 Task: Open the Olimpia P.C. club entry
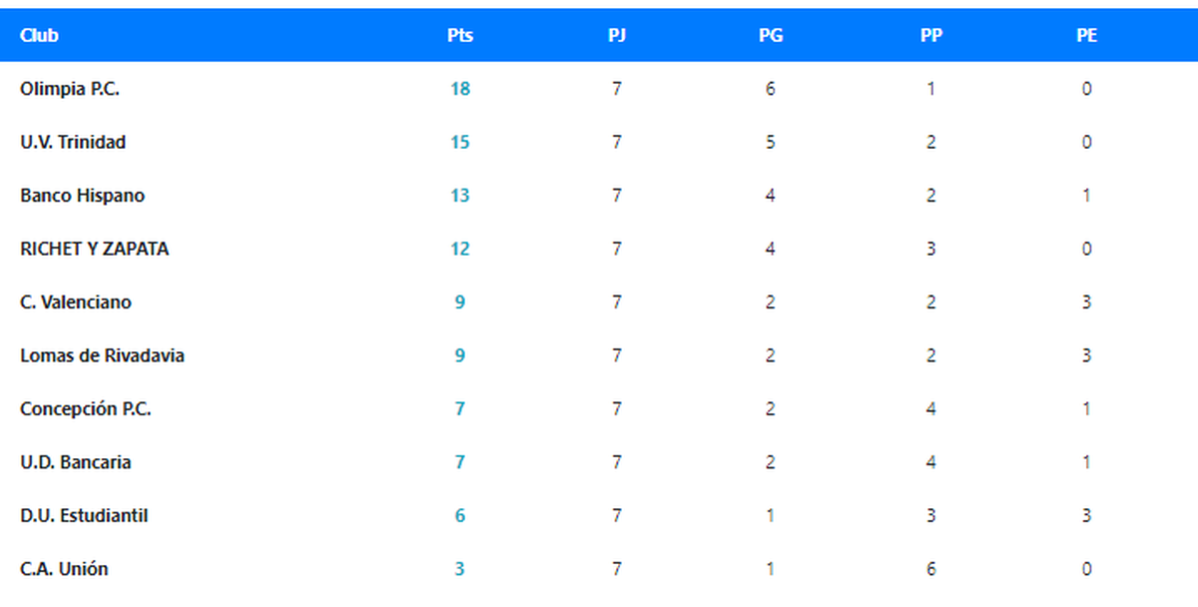tap(70, 89)
